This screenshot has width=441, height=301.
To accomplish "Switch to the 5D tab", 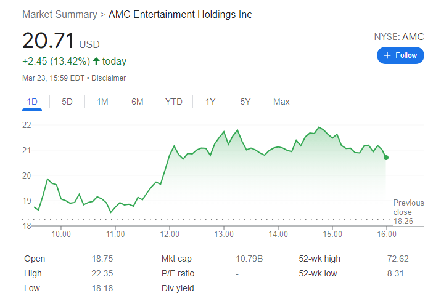I will [67, 102].
